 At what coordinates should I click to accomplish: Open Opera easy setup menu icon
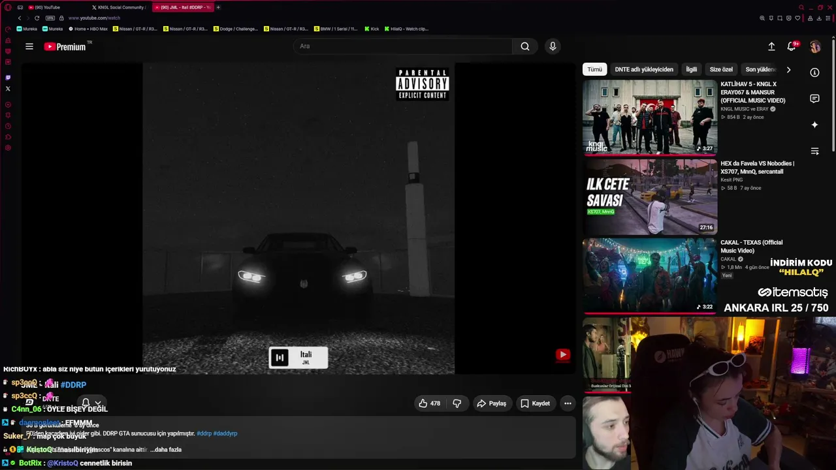click(828, 18)
